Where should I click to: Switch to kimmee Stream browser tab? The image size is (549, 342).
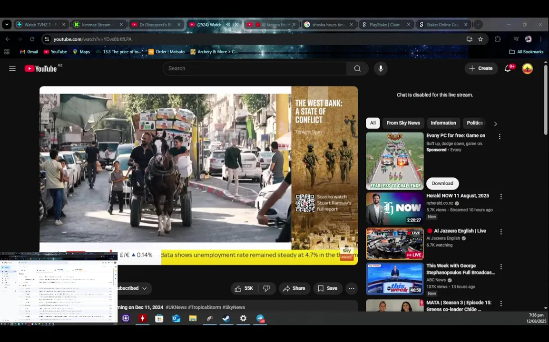point(99,25)
